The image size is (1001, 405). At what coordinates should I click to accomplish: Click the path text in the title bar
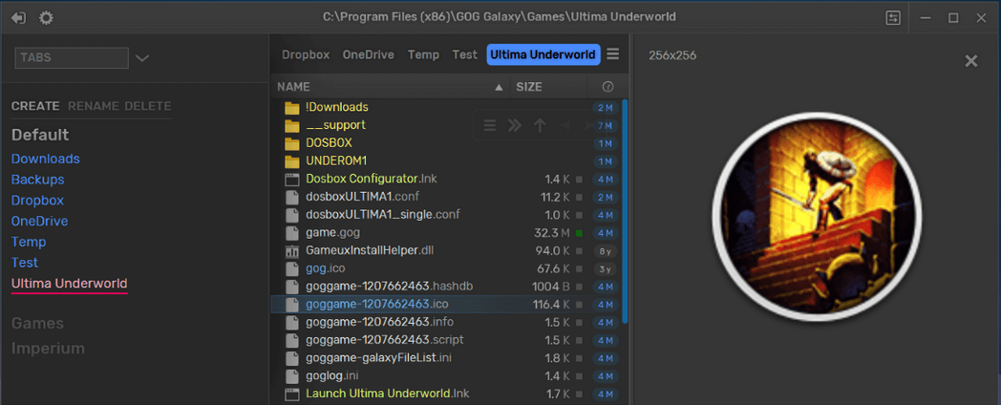pyautogui.click(x=500, y=17)
